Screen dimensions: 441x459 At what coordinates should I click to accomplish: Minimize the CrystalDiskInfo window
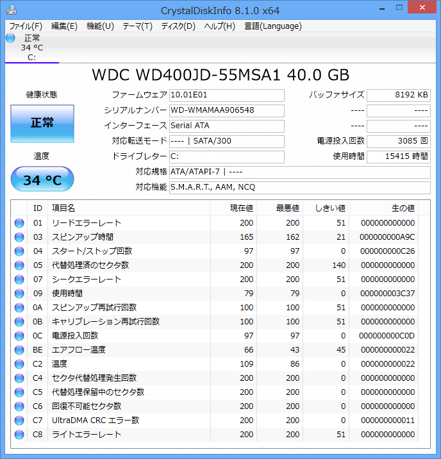click(382, 8)
